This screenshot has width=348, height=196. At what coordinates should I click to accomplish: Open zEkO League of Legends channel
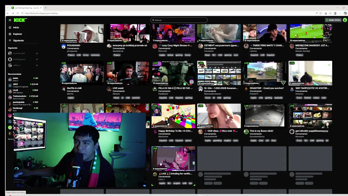tap(23, 85)
